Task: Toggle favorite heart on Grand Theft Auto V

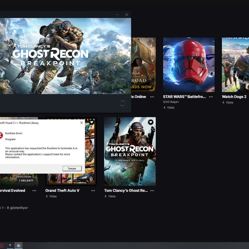Action: click(x=92, y=122)
